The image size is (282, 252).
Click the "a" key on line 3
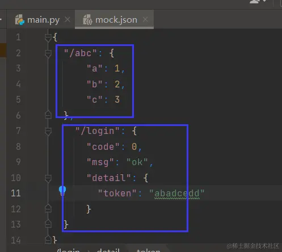[x=95, y=69]
